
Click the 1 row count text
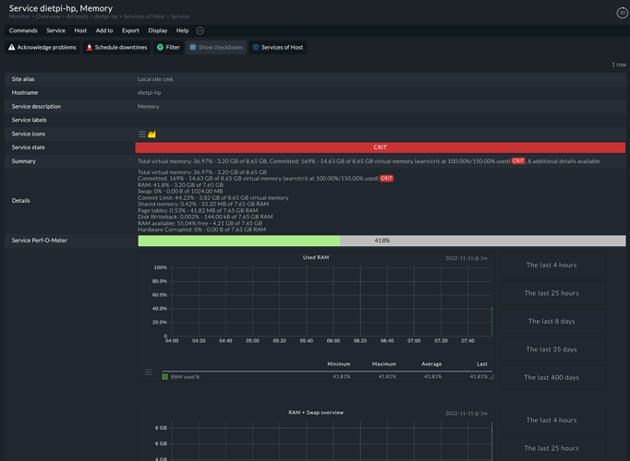(x=619, y=65)
